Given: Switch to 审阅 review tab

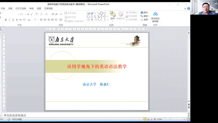Looking at the screenshot, I should point(31,8).
